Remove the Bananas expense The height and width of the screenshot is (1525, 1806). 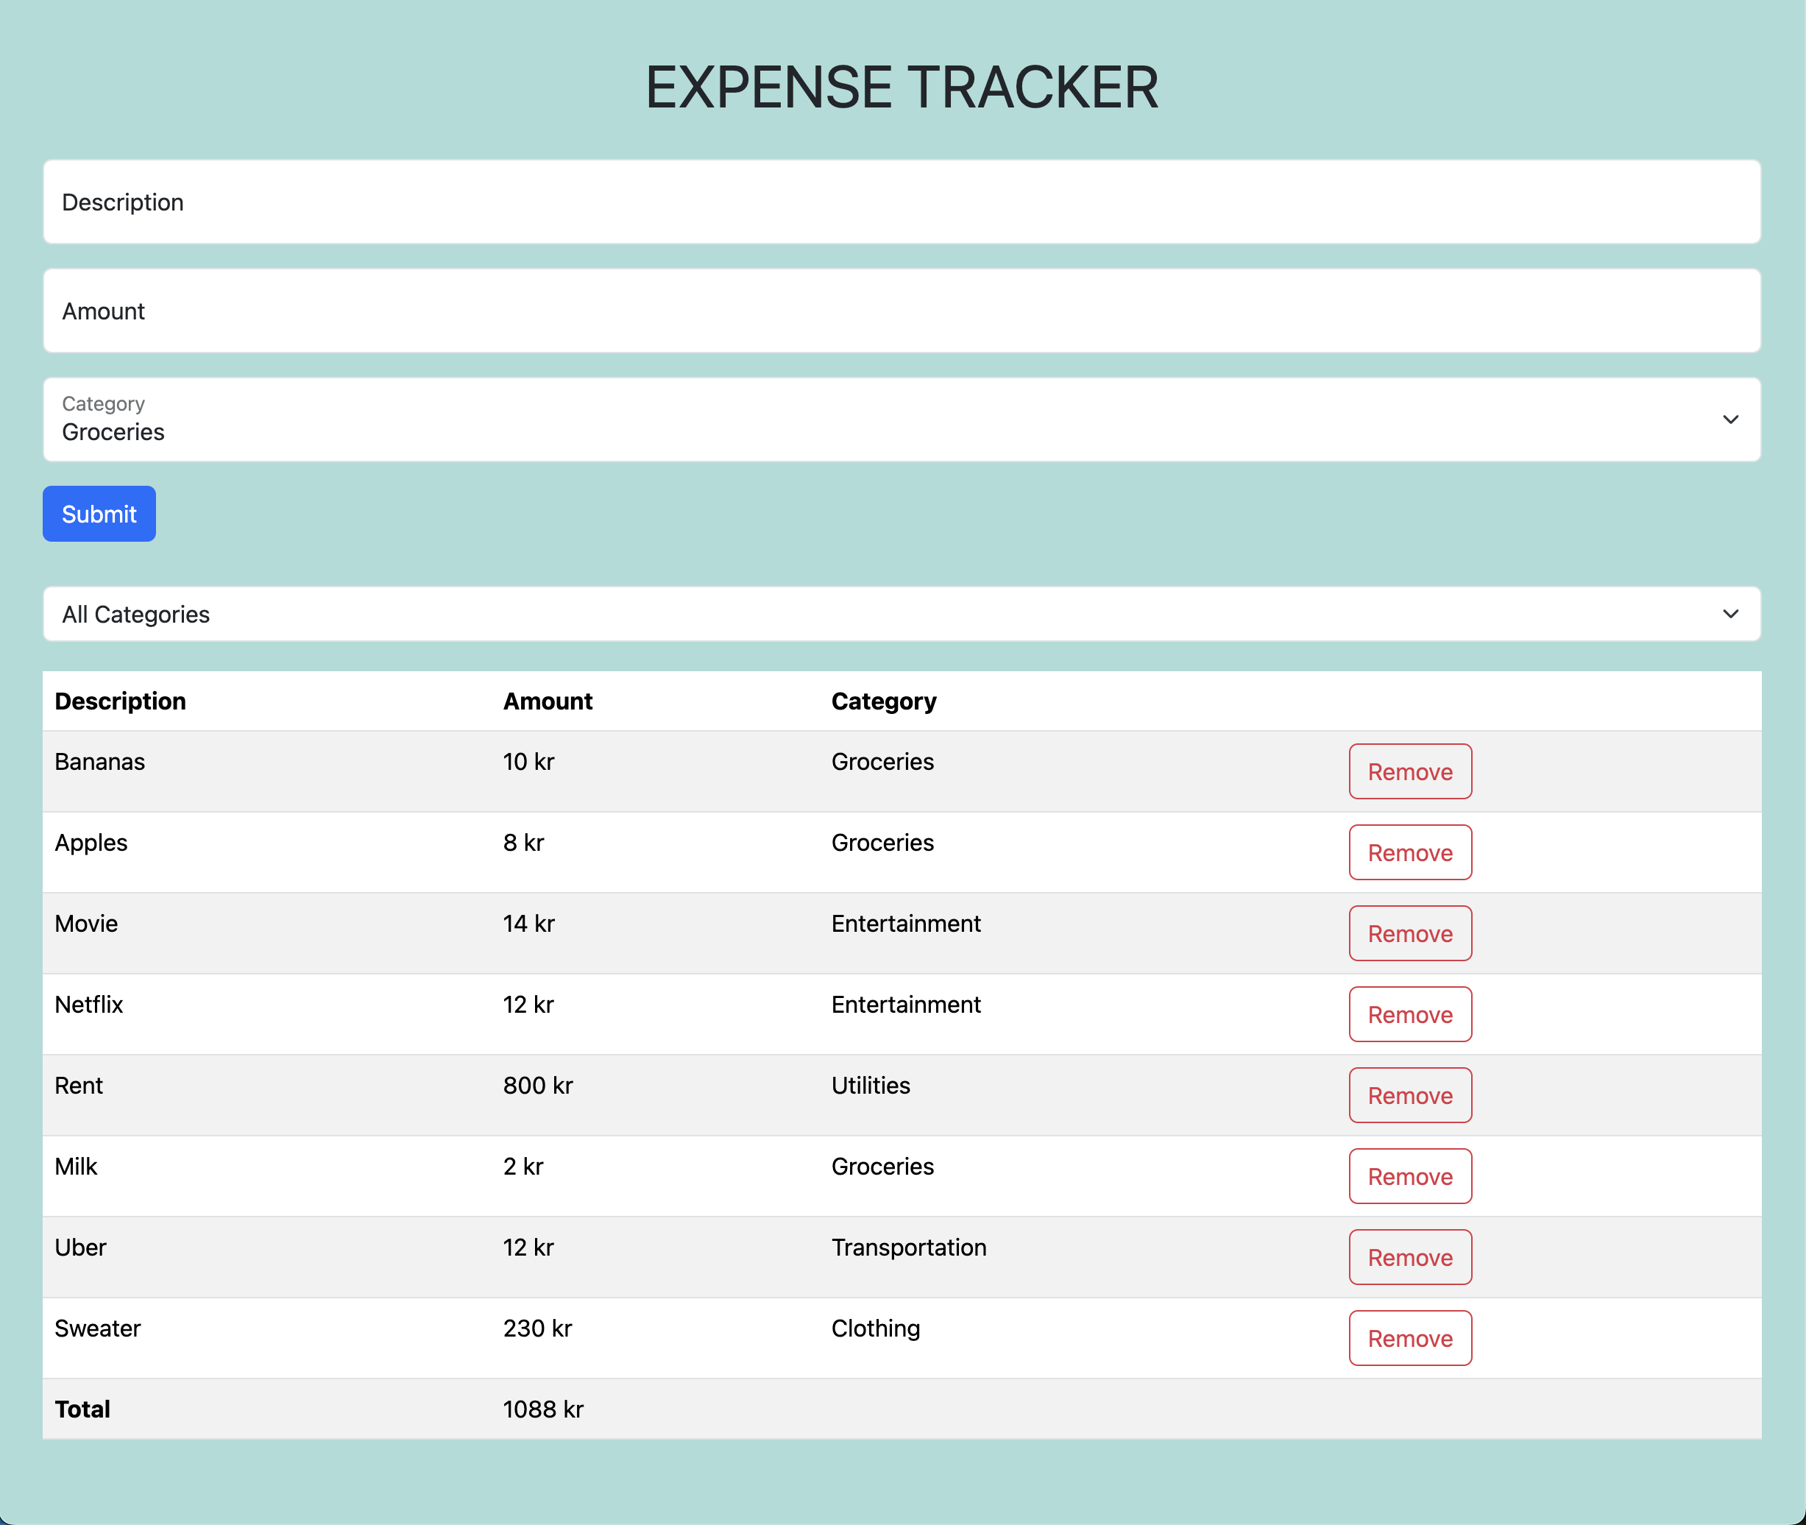[1409, 771]
